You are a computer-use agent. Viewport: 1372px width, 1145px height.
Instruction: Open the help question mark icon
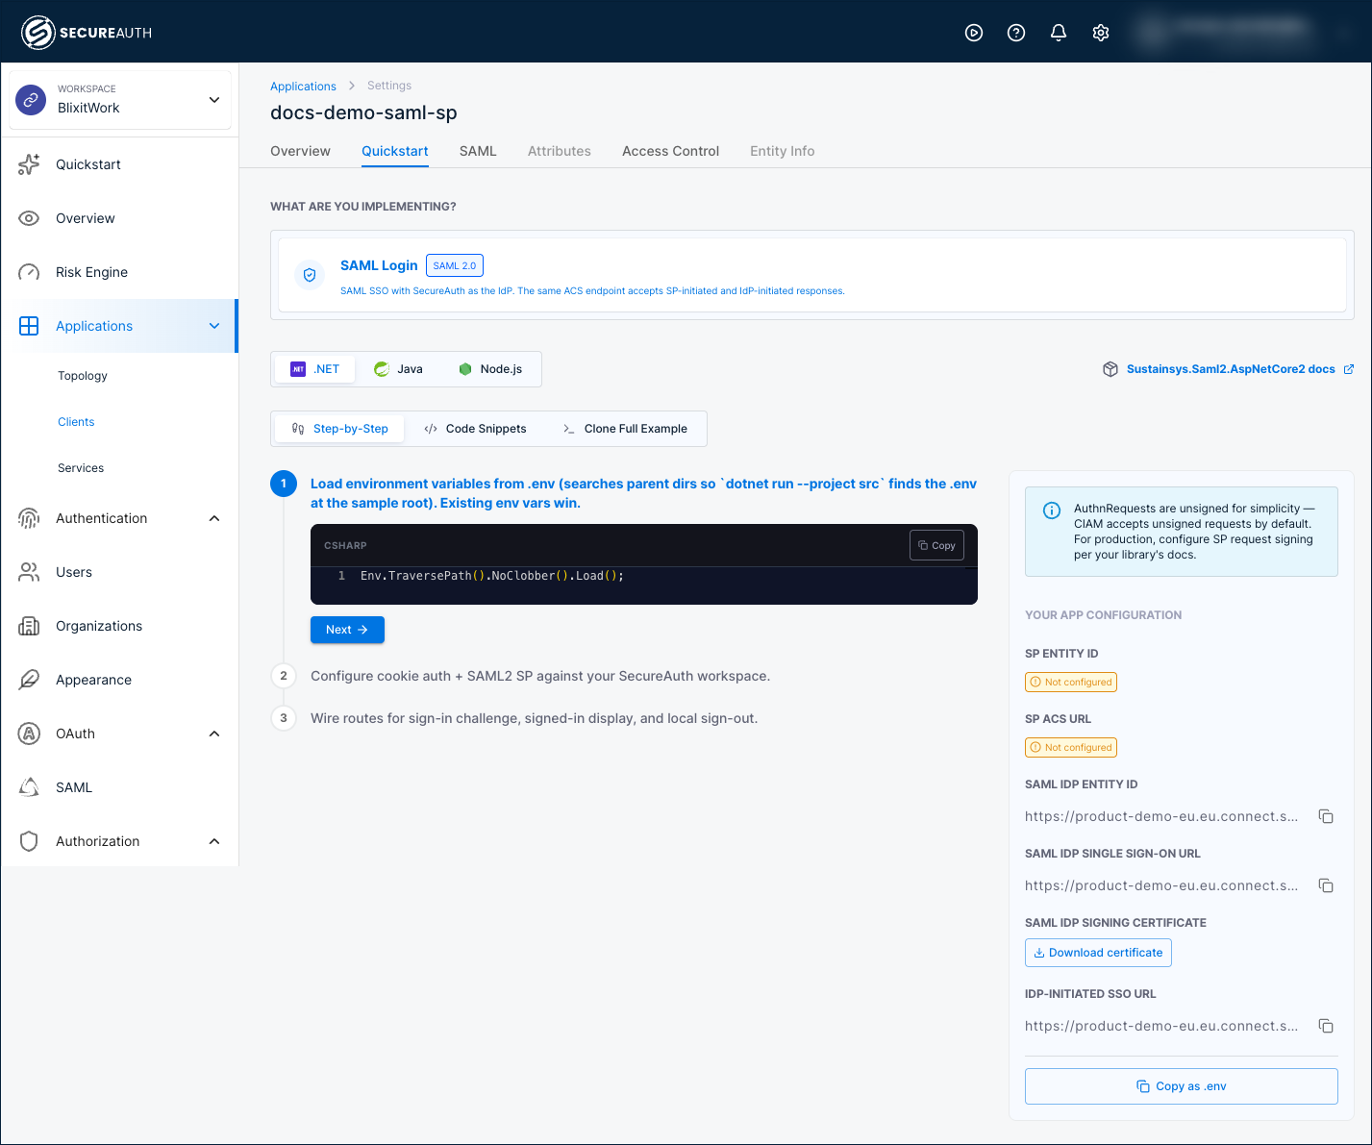click(x=1016, y=33)
